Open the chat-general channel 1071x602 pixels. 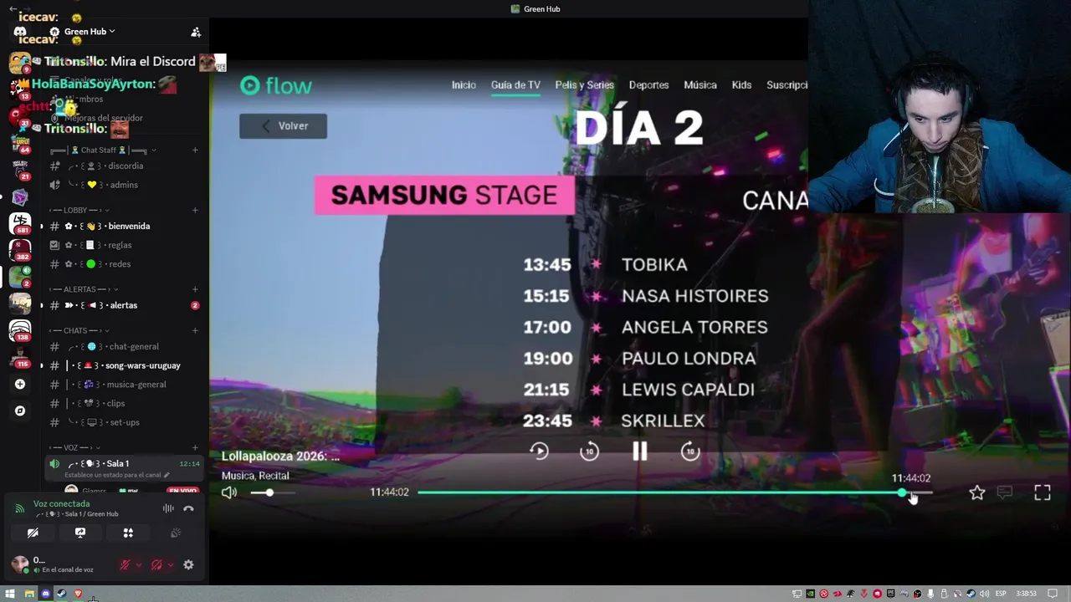(124, 346)
